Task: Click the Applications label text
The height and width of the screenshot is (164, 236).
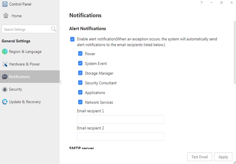Action: [x=95, y=93]
